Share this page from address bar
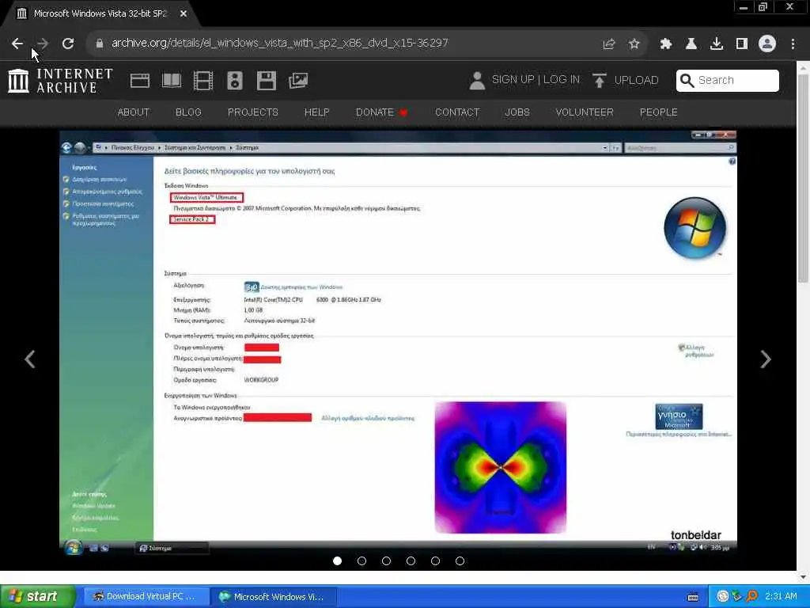The width and height of the screenshot is (810, 608). [x=609, y=44]
